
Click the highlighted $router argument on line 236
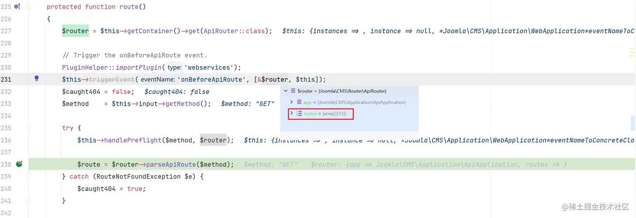pyautogui.click(x=213, y=140)
